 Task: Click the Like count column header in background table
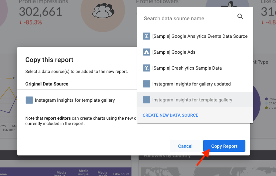click(x=121, y=174)
